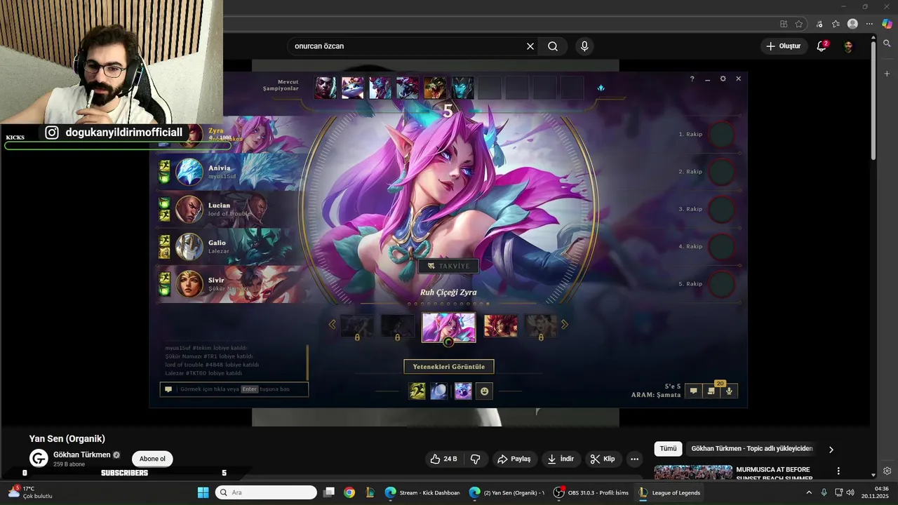Screen dimensions: 898x505
Task: Open the notifications icon with badge 20
Action: (711, 391)
